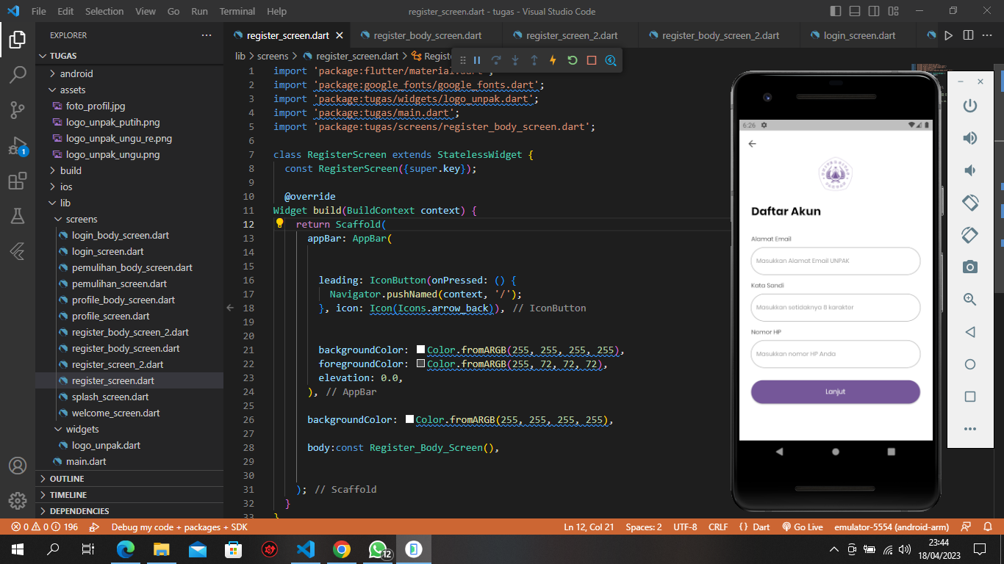1004x564 pixels.
Task: Open the Source Control panel
Action: tap(18, 107)
